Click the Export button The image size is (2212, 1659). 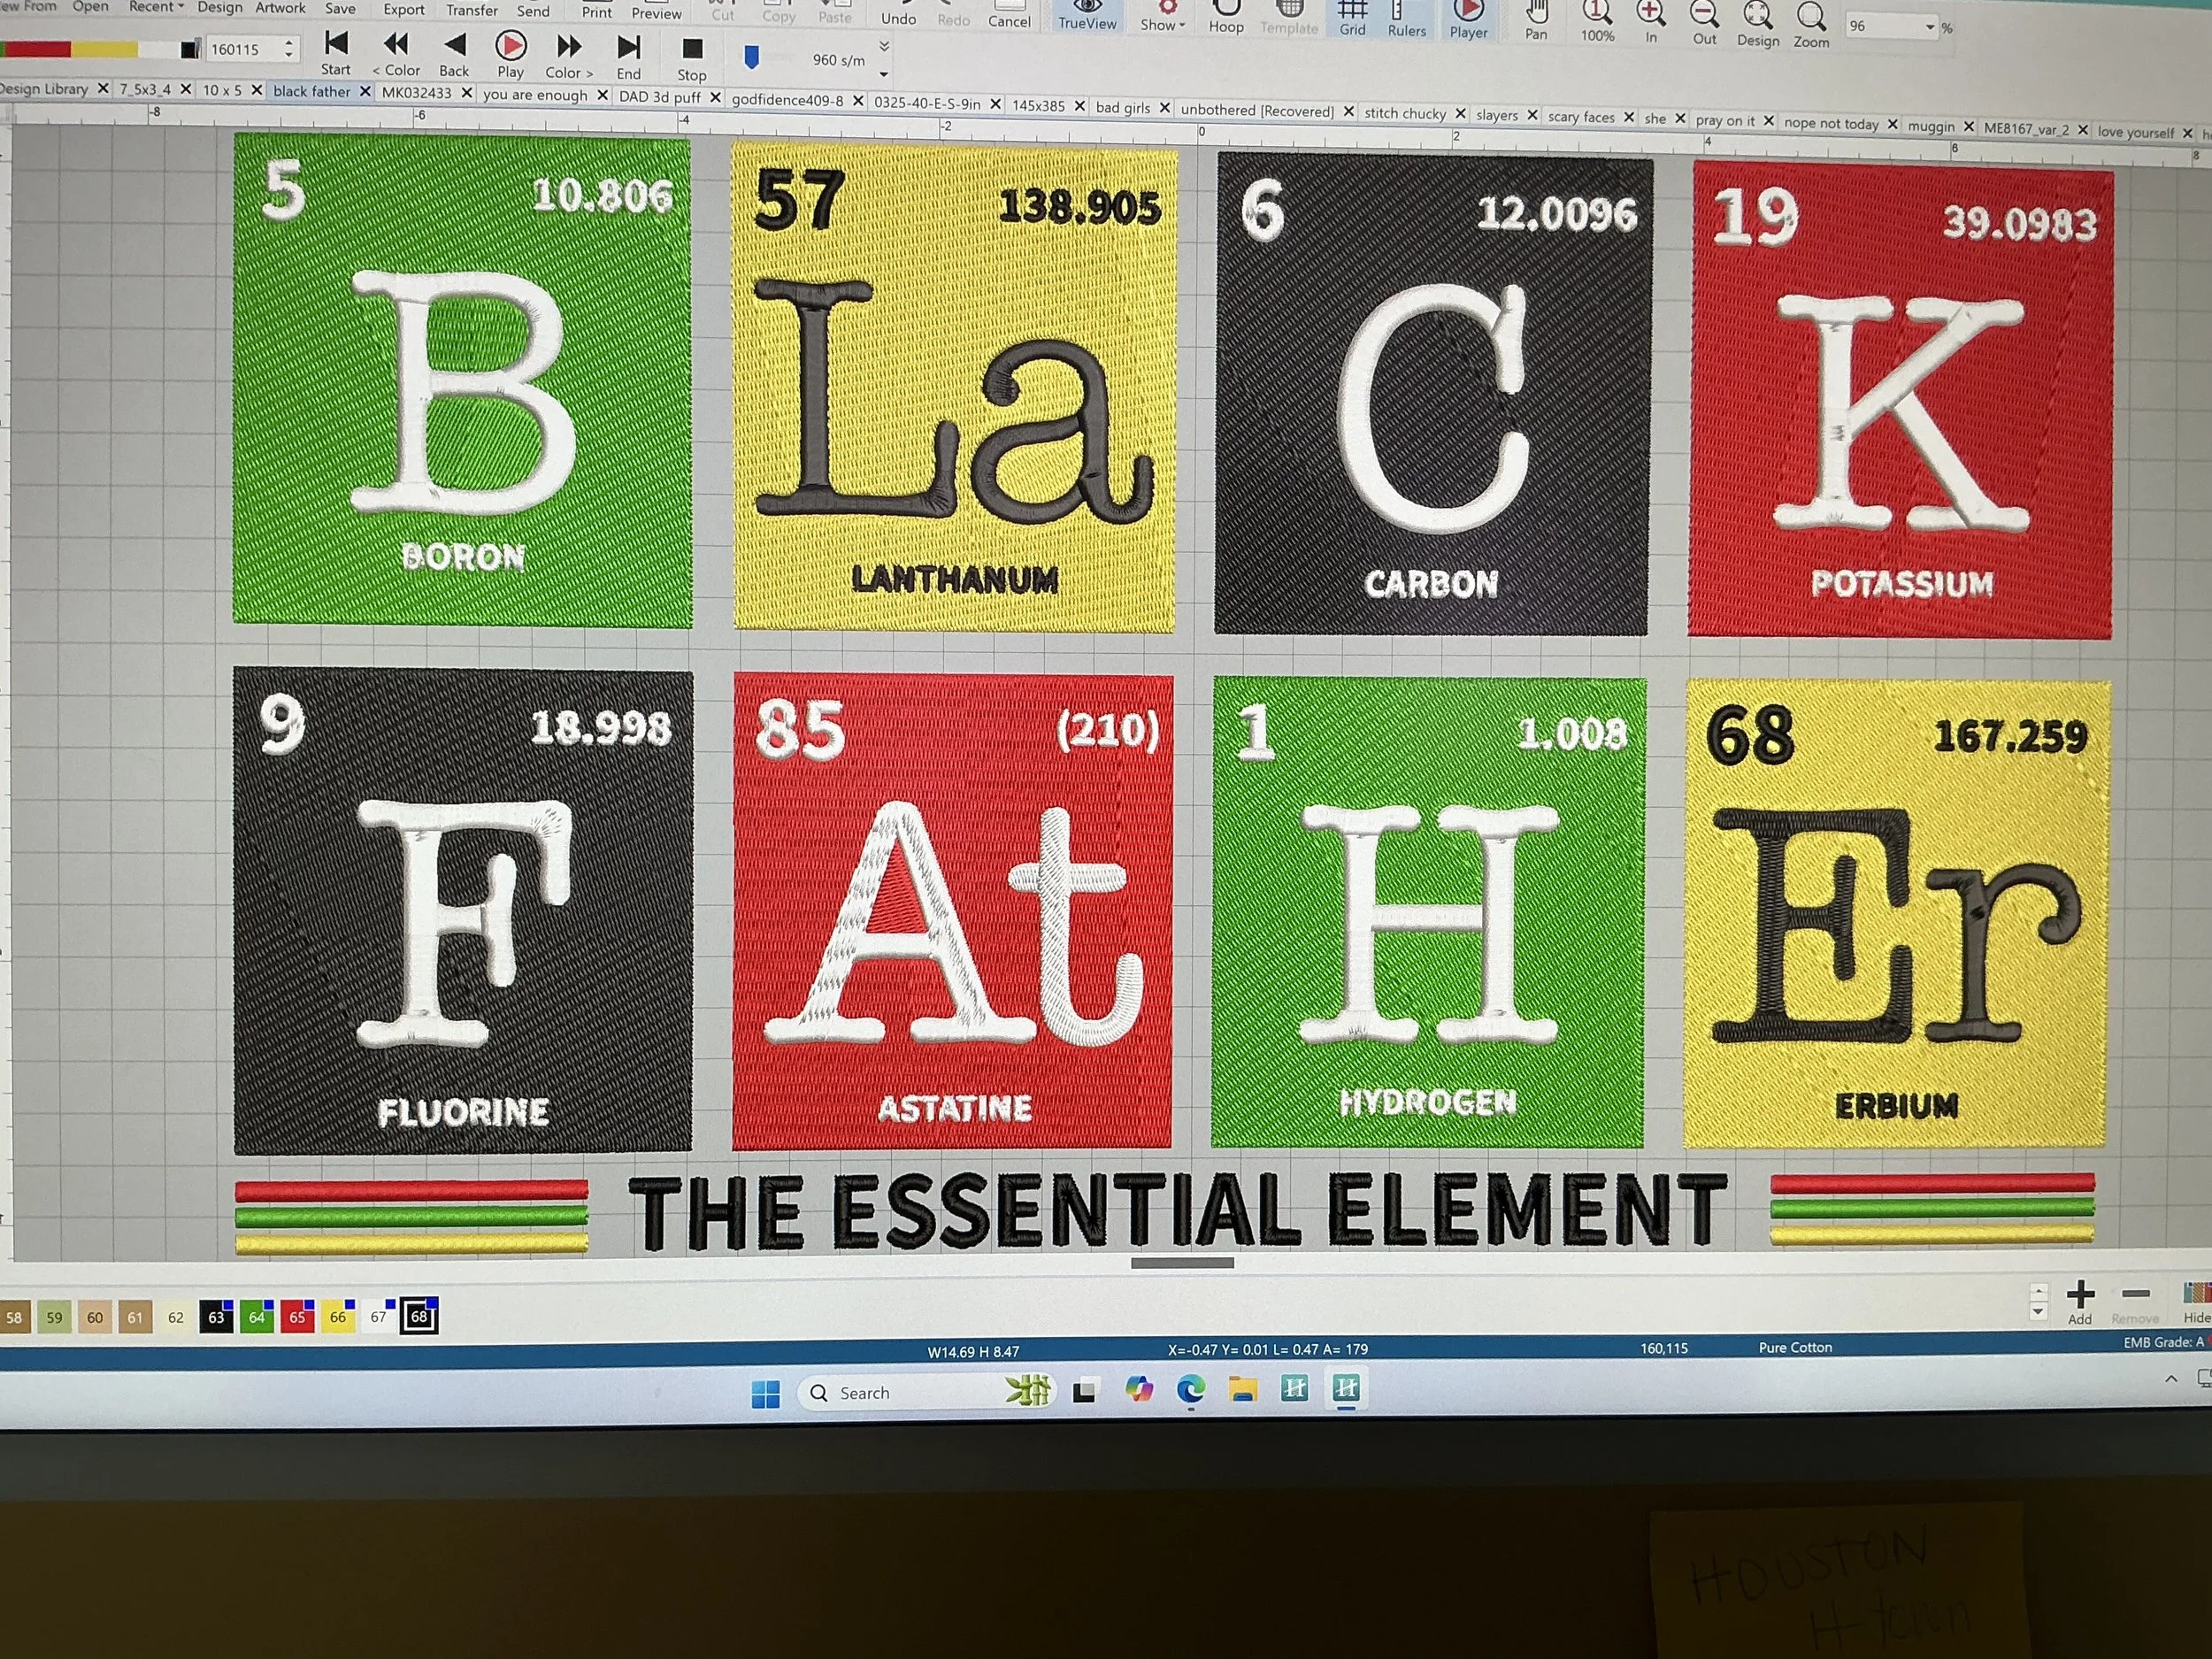click(x=404, y=9)
